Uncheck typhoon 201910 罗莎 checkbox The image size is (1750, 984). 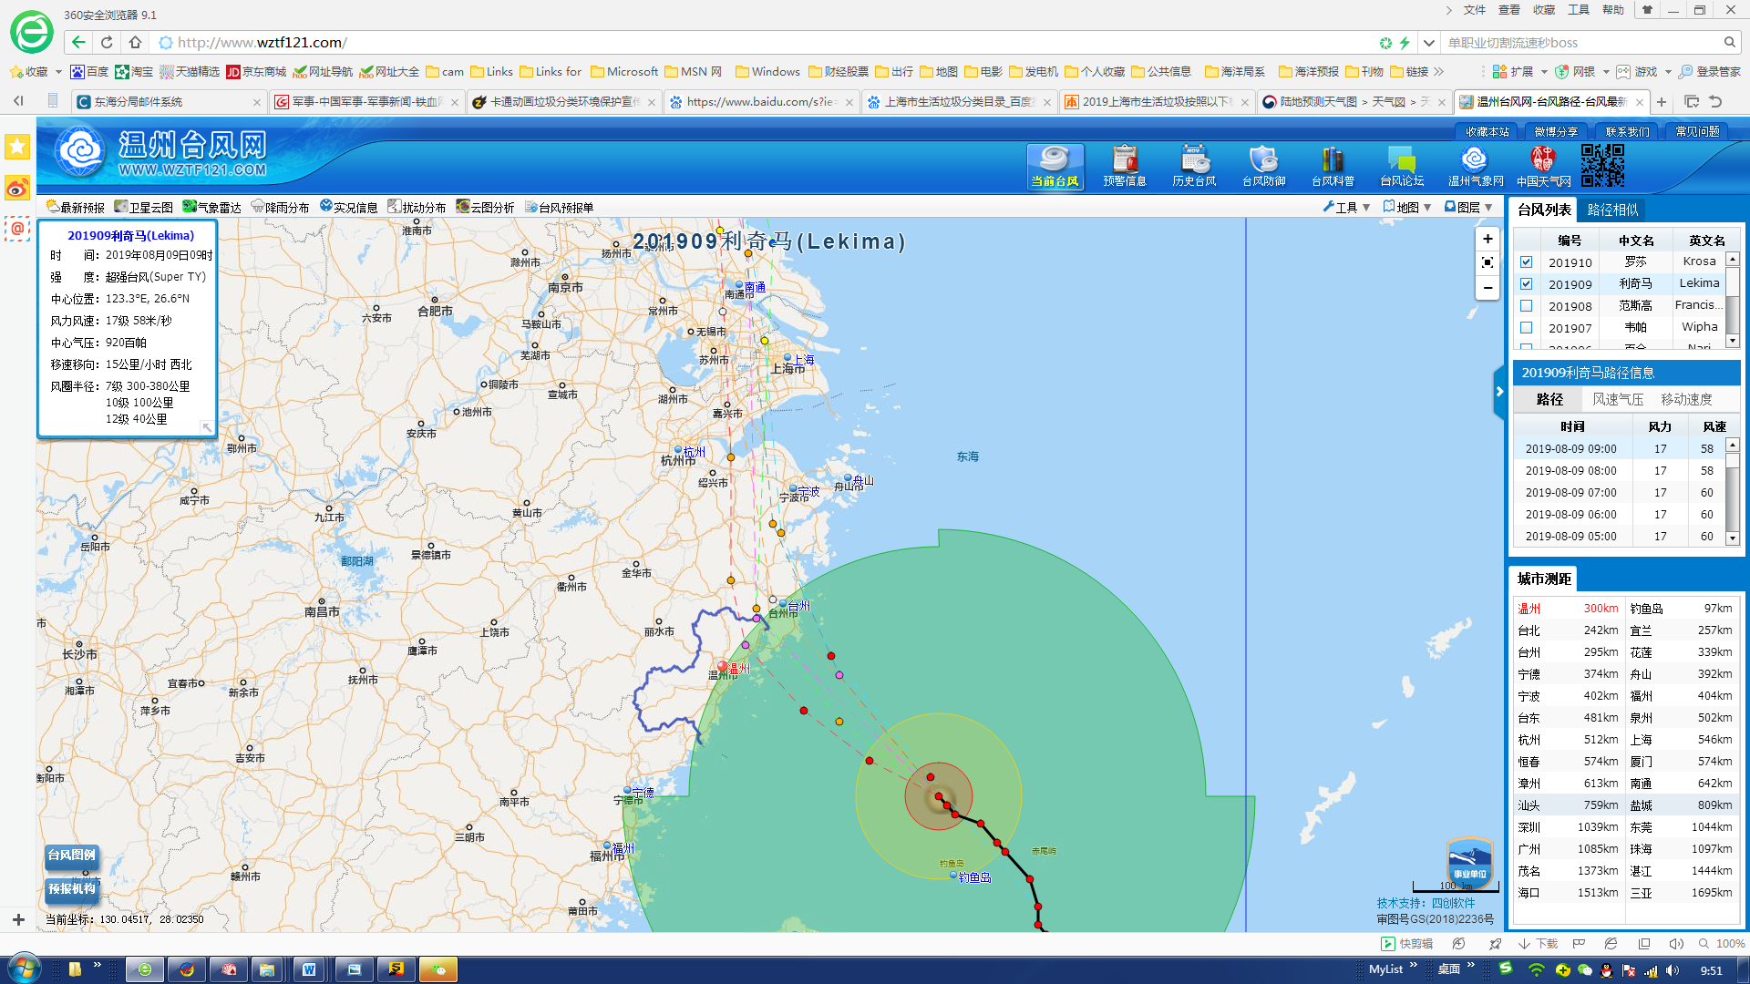tap(1527, 262)
